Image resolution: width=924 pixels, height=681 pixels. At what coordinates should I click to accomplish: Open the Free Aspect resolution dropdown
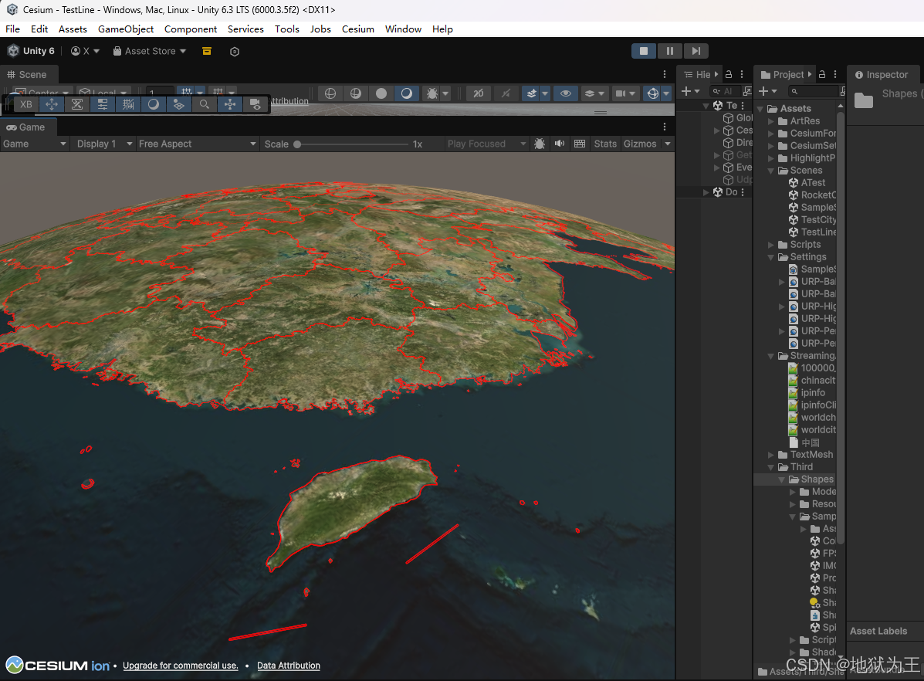pyautogui.click(x=197, y=144)
